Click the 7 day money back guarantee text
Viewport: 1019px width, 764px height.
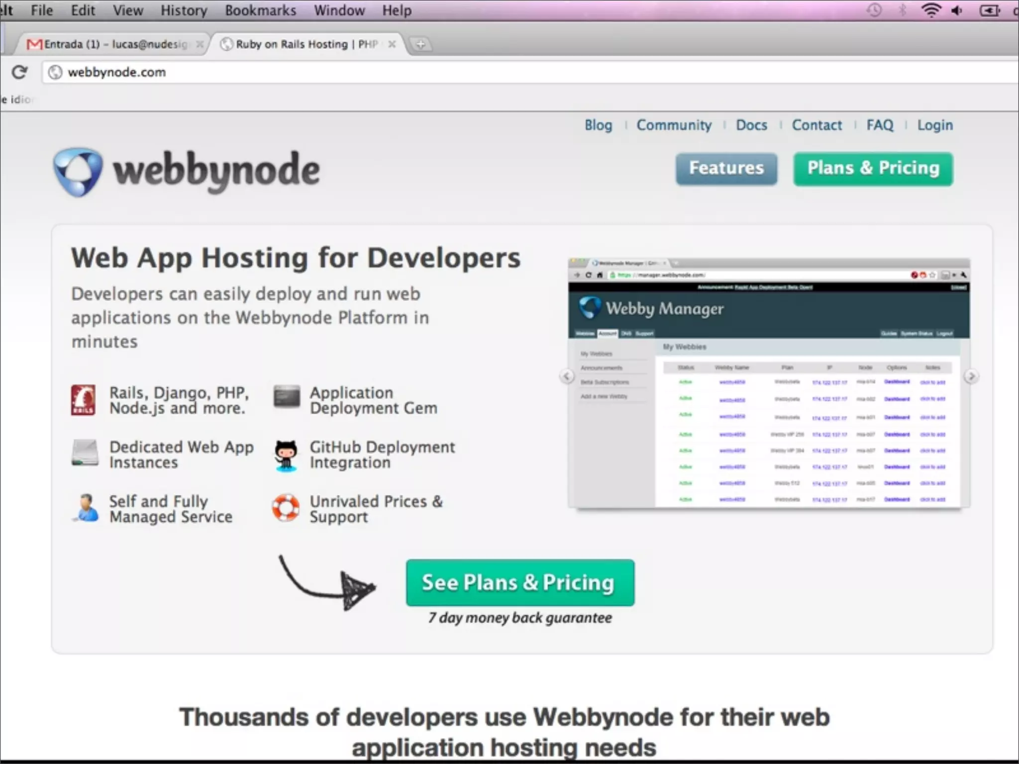[520, 618]
